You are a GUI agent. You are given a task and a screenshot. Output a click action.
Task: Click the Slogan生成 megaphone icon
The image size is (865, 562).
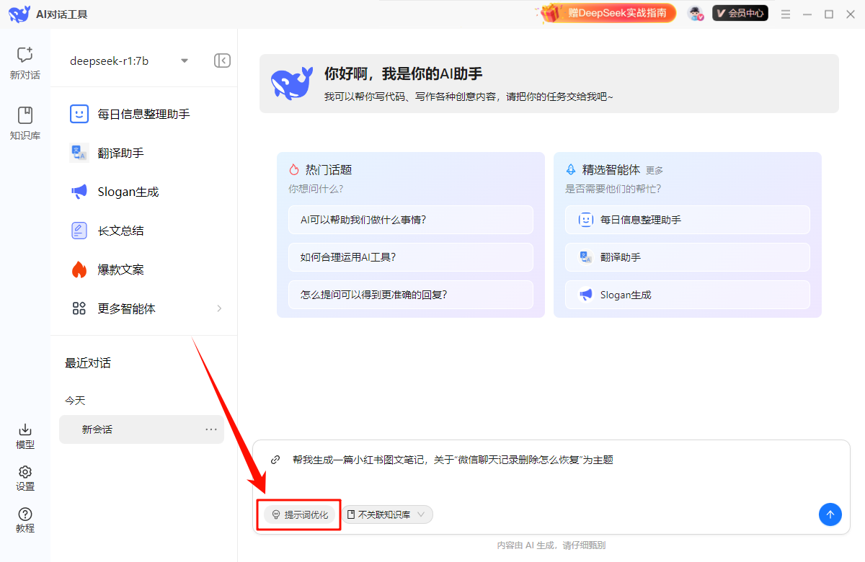click(79, 191)
